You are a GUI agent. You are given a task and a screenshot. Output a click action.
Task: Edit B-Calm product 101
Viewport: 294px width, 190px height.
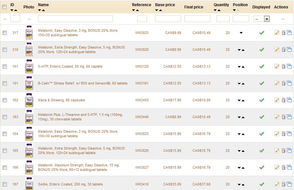tap(277, 83)
